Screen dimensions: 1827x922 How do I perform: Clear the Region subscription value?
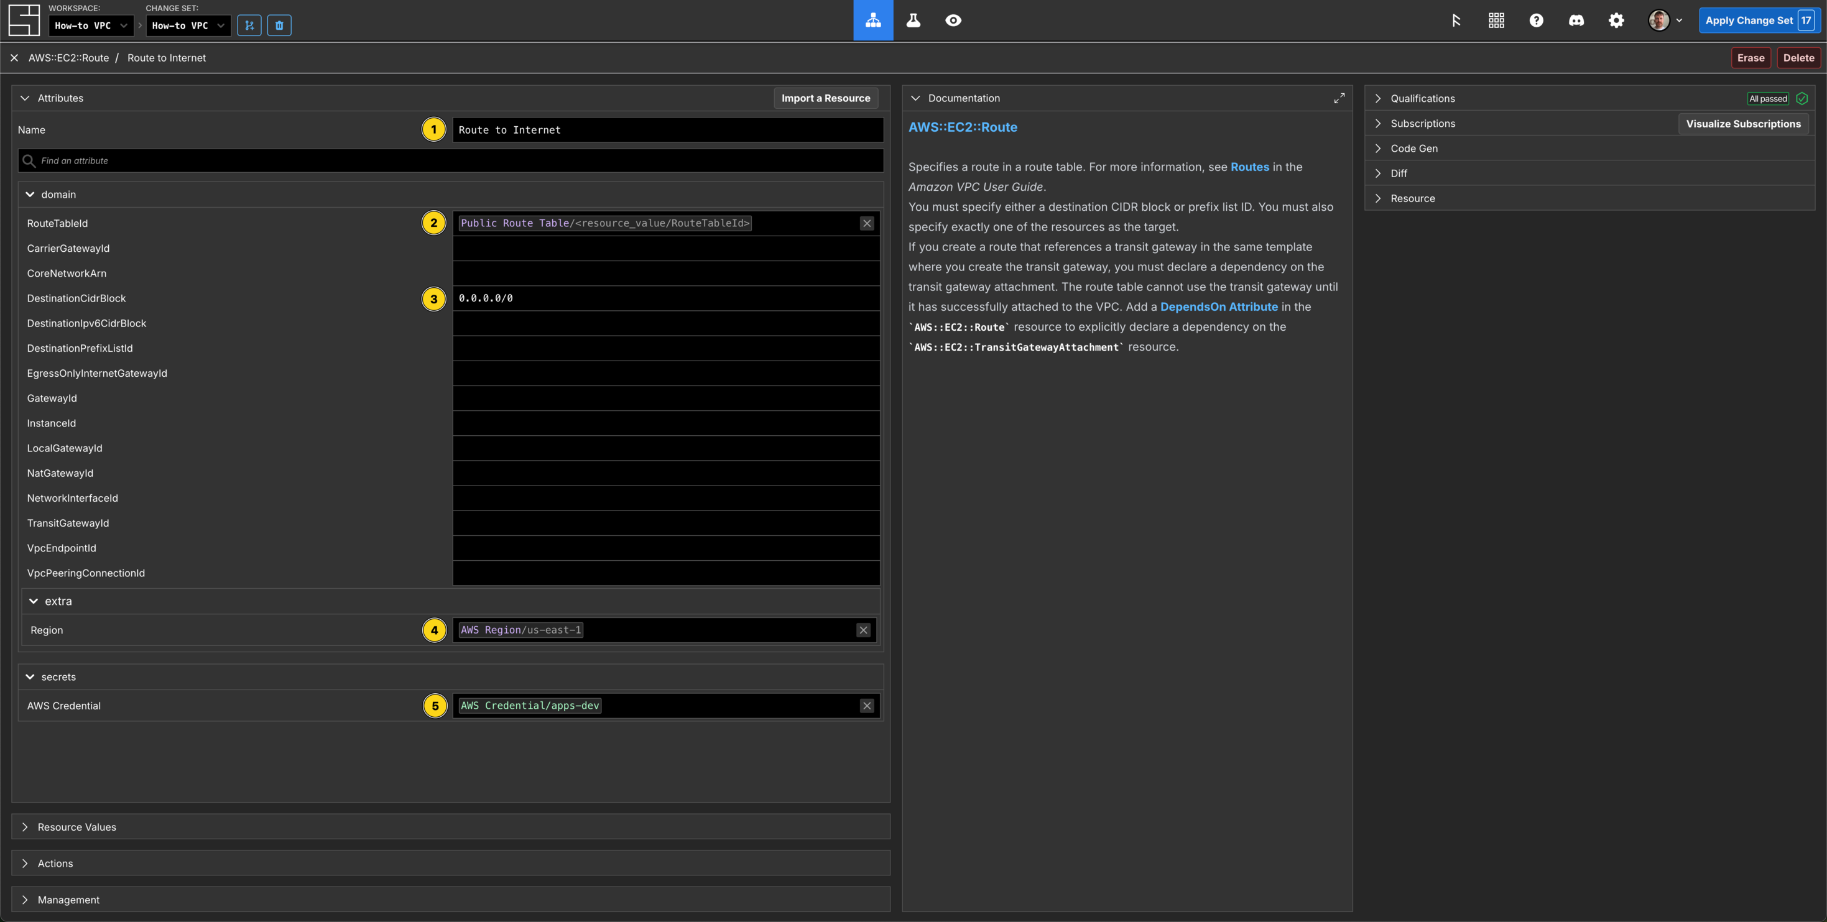click(863, 630)
